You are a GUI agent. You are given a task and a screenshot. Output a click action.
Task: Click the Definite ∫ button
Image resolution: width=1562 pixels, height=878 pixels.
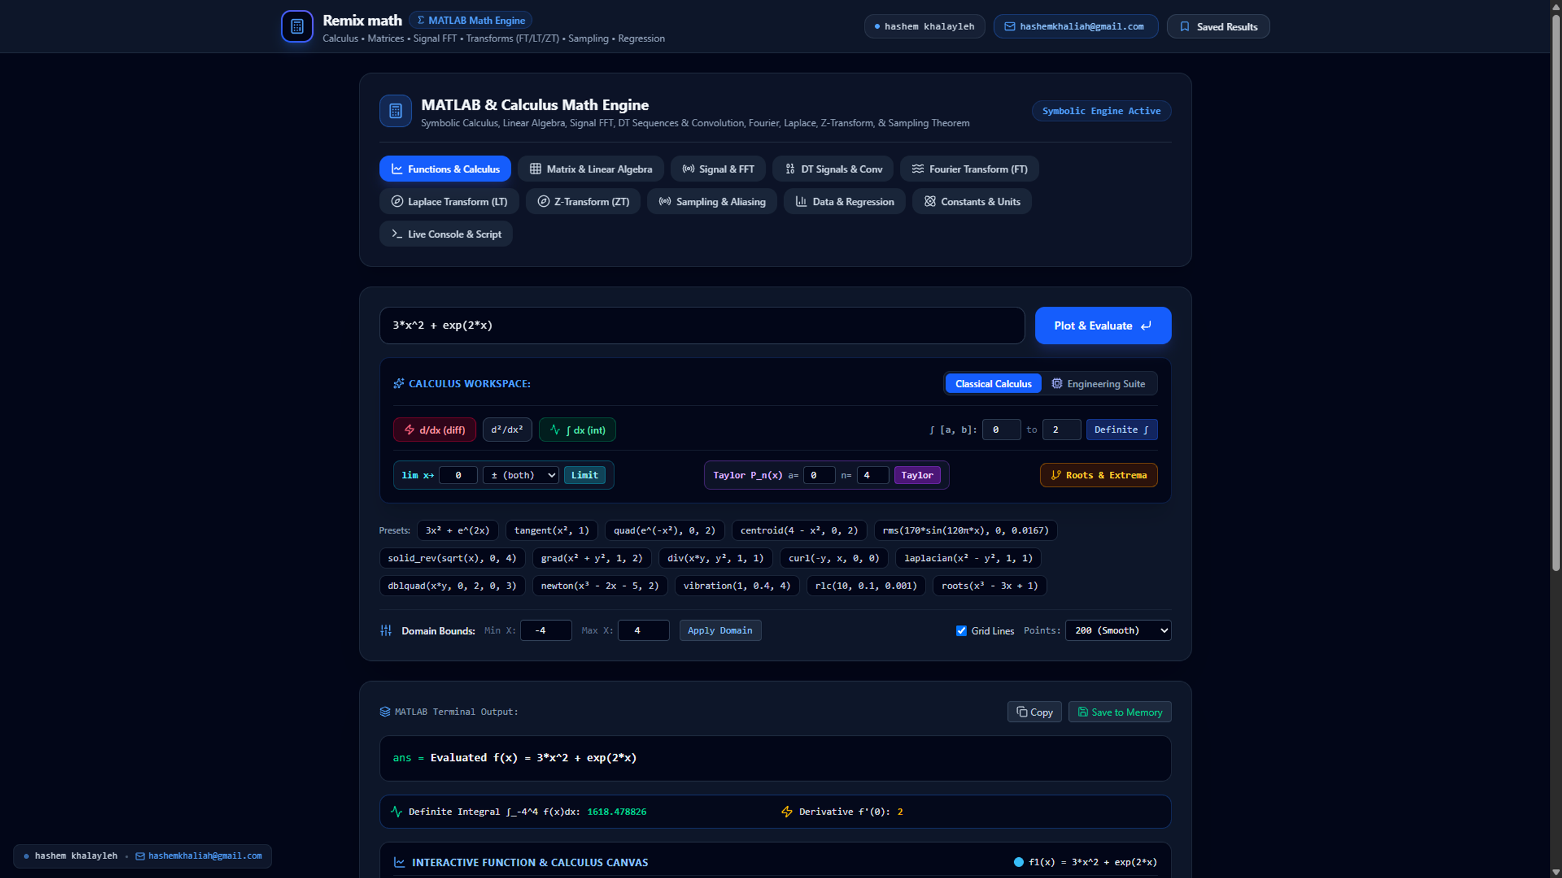tap(1121, 430)
